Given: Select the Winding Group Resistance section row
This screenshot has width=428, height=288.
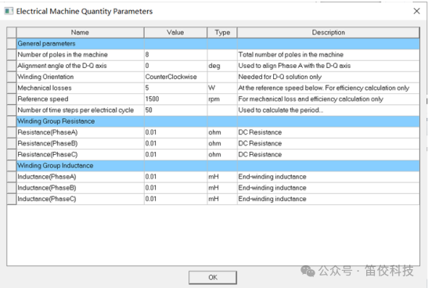Looking at the screenshot, I should click(x=218, y=121).
